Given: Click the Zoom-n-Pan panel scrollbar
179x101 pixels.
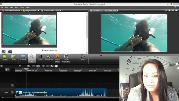Looking at the screenshot, I should (87, 26).
